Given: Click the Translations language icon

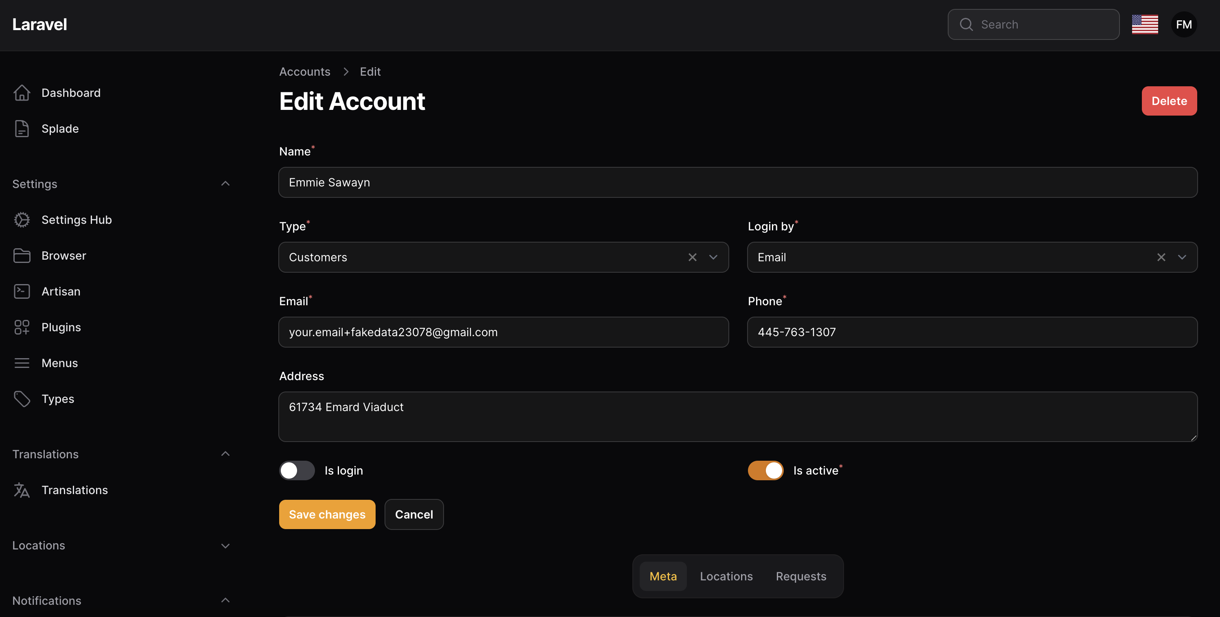Looking at the screenshot, I should pyautogui.click(x=22, y=490).
